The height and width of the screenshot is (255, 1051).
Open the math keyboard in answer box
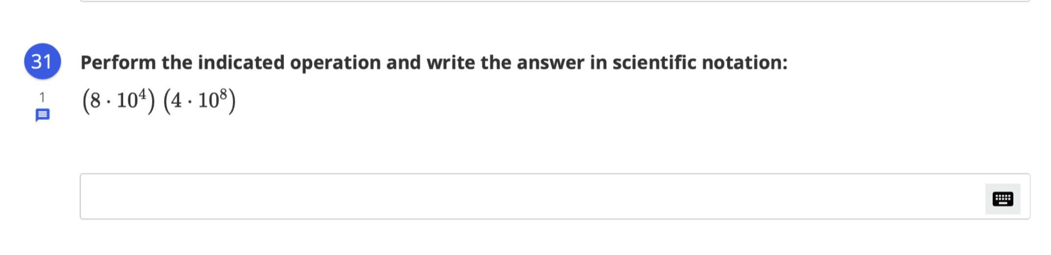click(1002, 199)
